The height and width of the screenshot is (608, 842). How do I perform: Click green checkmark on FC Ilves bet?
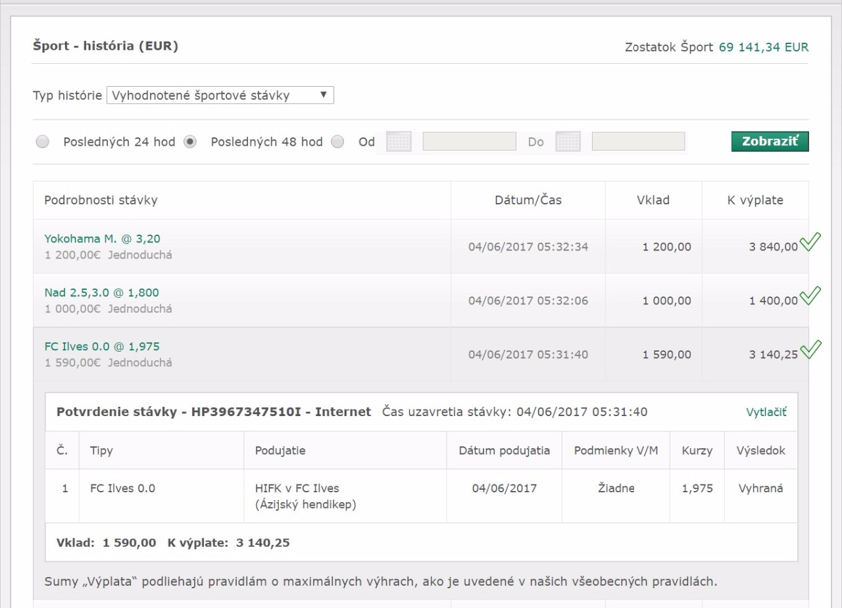pos(810,349)
